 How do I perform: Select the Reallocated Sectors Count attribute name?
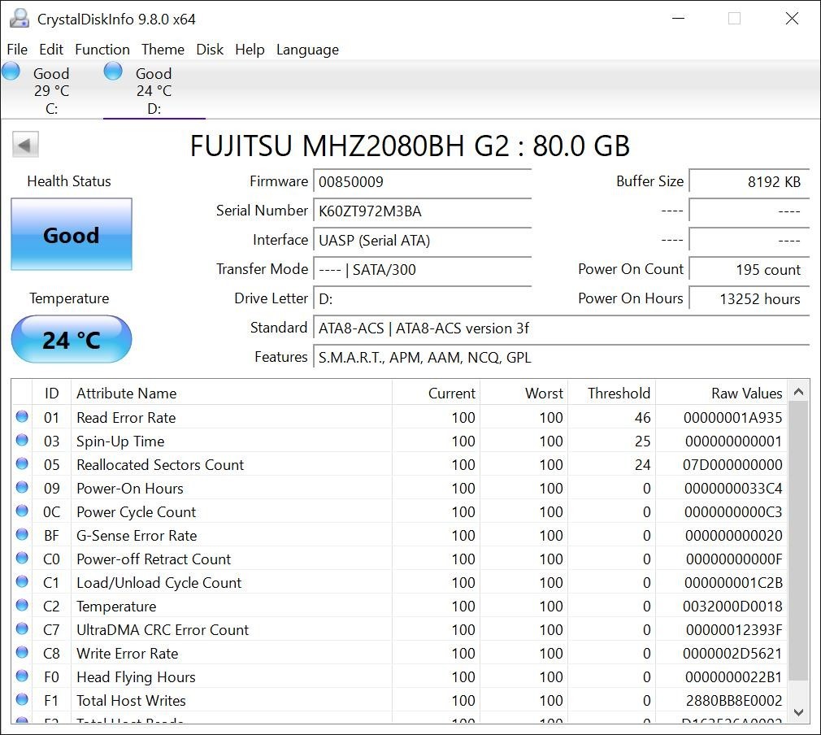coord(160,465)
